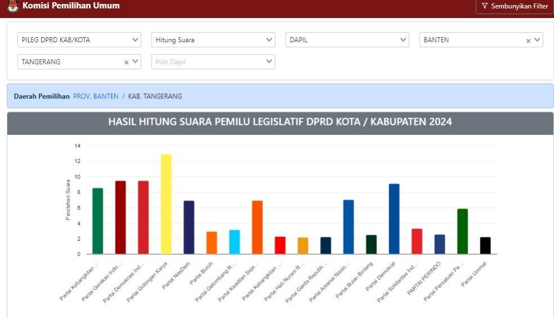Clear the BANTEN selection with the x
The width and height of the screenshot is (554, 318).
[x=528, y=41]
